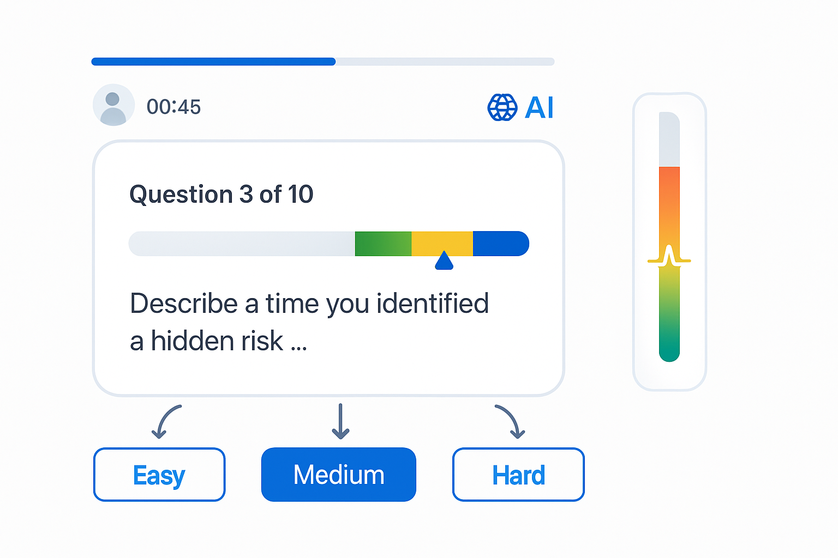Click the green segment of difficulty bar

coord(383,244)
